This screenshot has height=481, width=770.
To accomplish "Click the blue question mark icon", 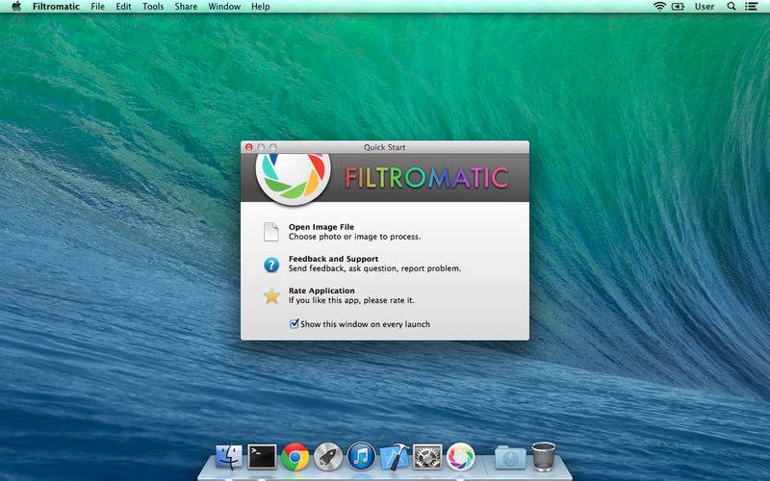I will pos(271,265).
